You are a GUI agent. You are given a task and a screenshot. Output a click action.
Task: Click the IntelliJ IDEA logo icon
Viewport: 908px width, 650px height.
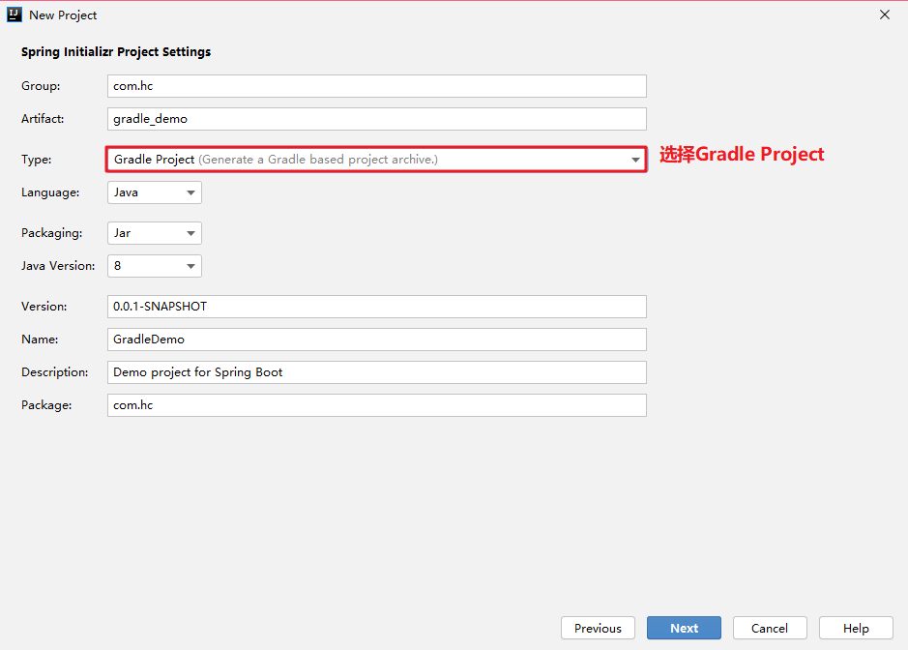click(x=14, y=15)
